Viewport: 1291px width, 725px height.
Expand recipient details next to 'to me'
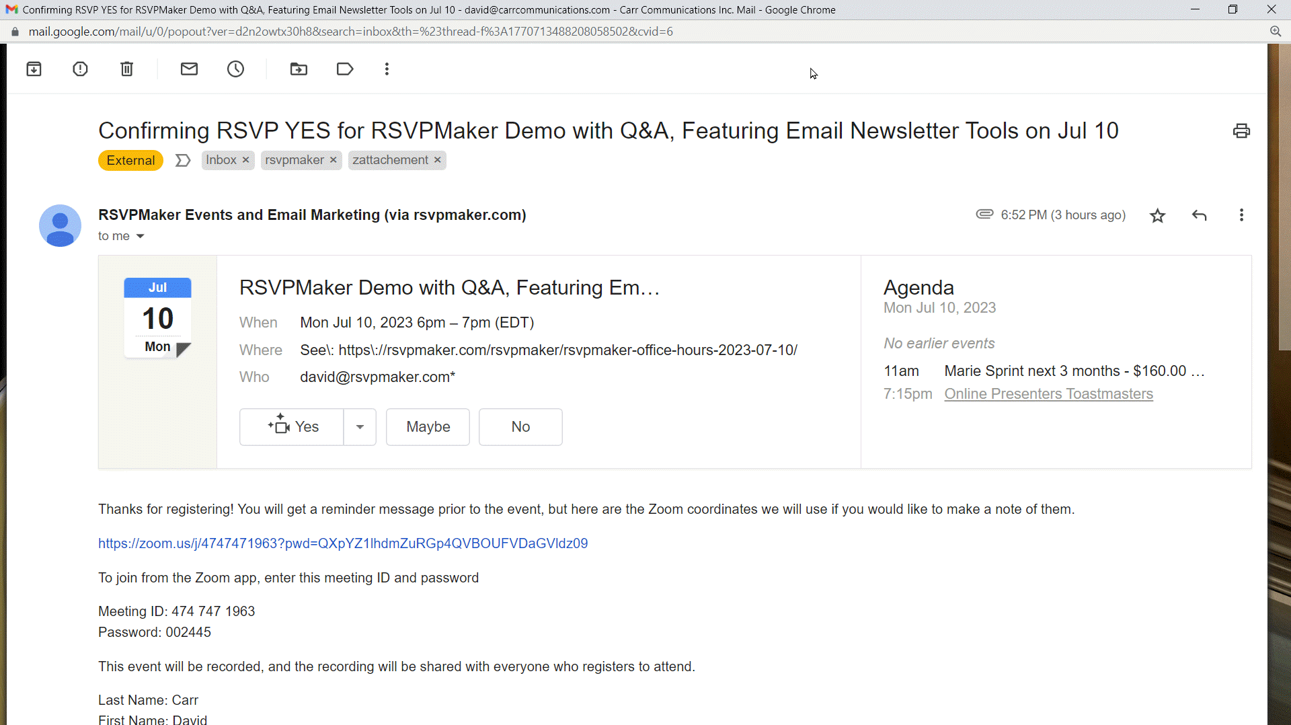pyautogui.click(x=140, y=236)
